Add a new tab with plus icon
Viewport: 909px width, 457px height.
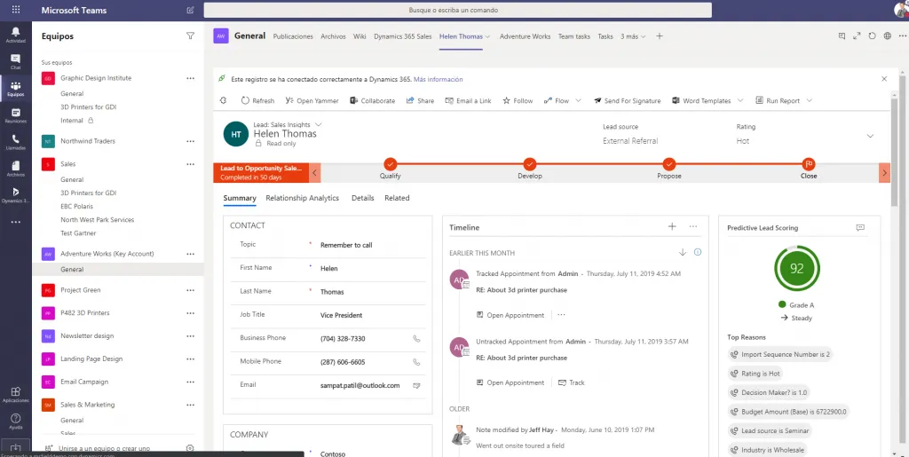tap(660, 35)
